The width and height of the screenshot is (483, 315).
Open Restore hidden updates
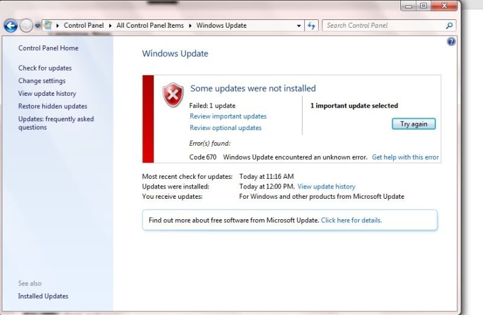coord(53,107)
